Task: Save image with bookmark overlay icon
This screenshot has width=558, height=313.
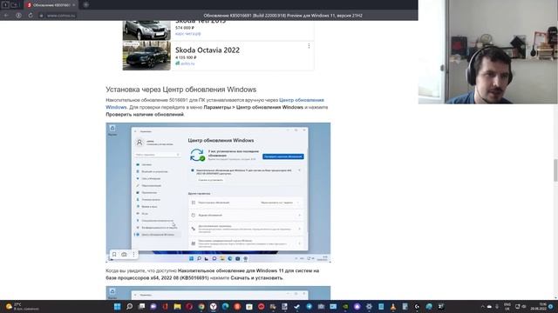Action: [x=114, y=255]
